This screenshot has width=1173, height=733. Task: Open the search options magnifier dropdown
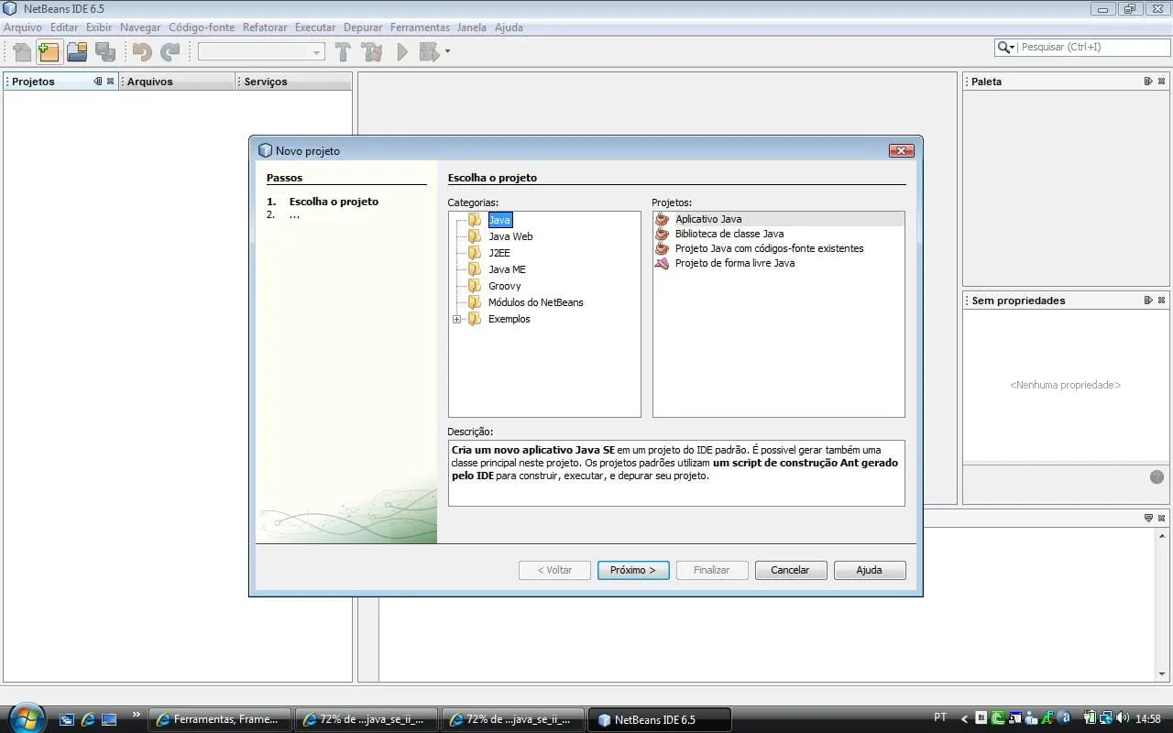(x=1006, y=47)
